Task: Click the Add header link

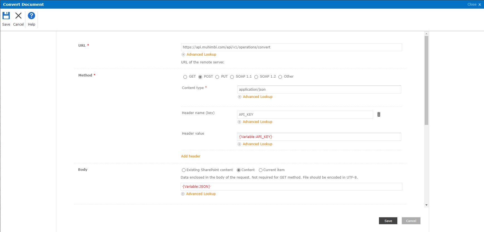Action: coord(191,156)
